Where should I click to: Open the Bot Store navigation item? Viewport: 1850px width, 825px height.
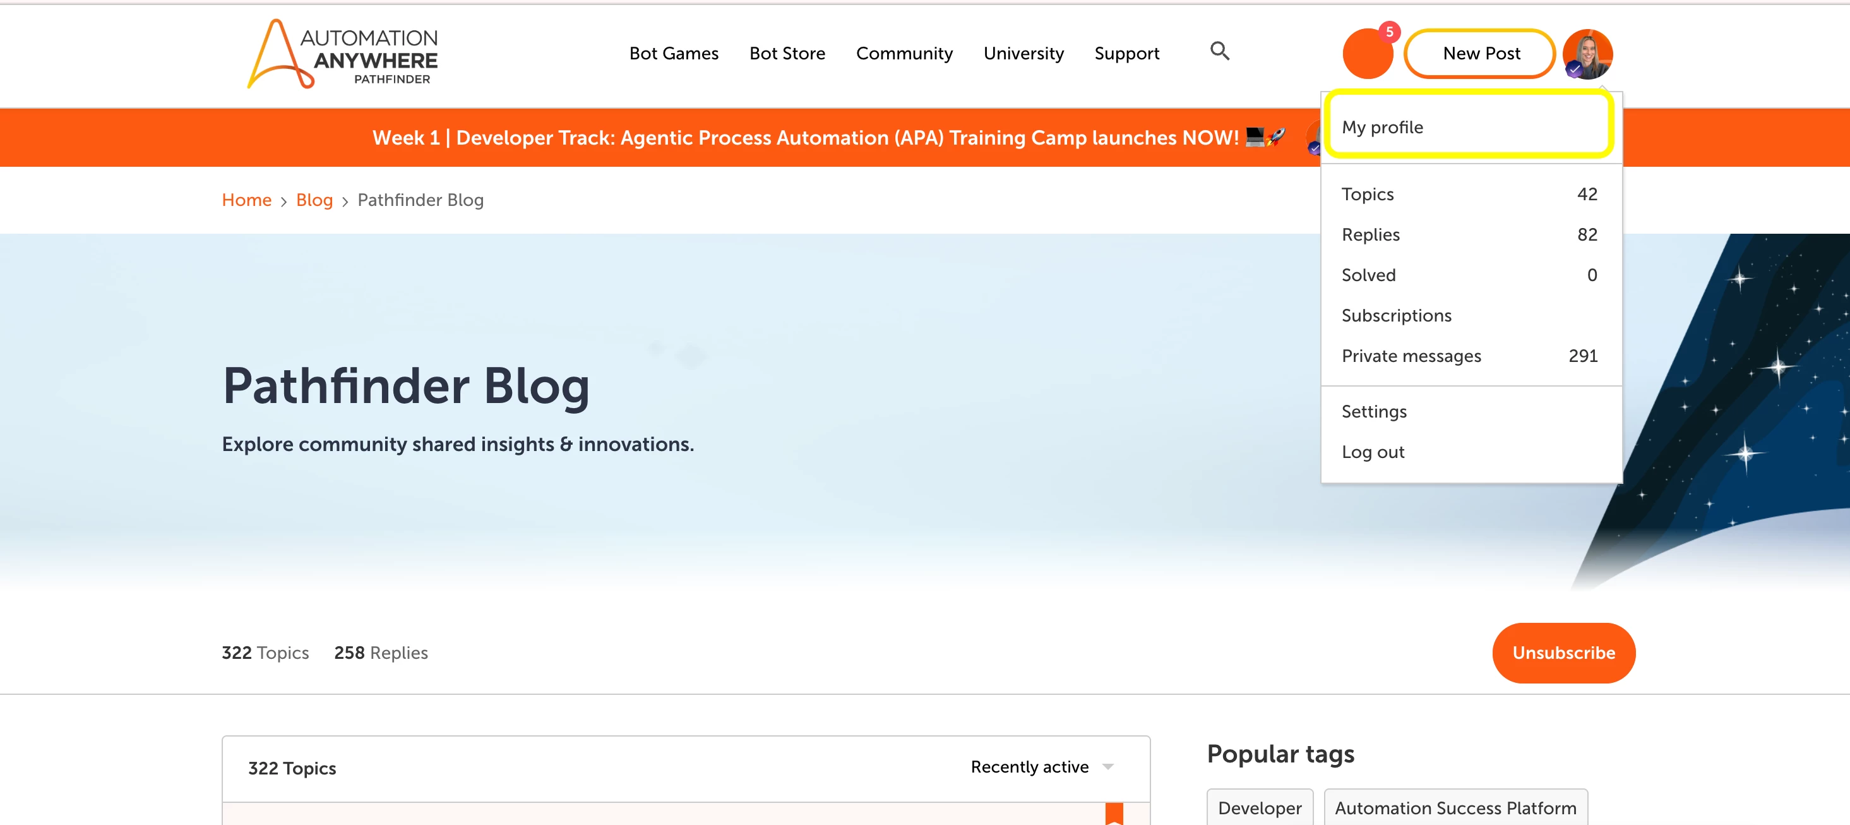coord(787,53)
